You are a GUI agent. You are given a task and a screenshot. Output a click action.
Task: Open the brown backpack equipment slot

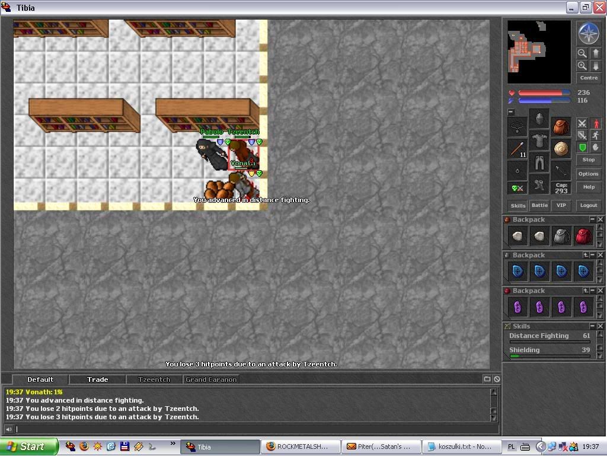[561, 126]
